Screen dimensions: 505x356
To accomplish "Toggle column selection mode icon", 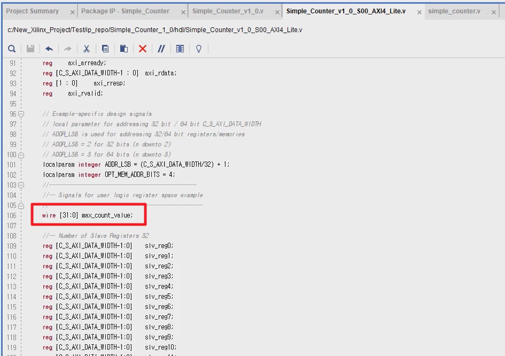I will pos(180,49).
